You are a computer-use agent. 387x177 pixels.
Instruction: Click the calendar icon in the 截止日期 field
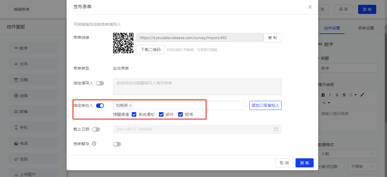coord(276,129)
